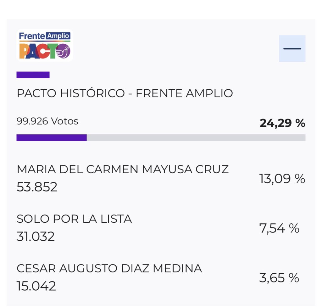Viewport: 322px width, 307px height.
Task: Click the 7,54 % list percentage
Action: tap(279, 228)
